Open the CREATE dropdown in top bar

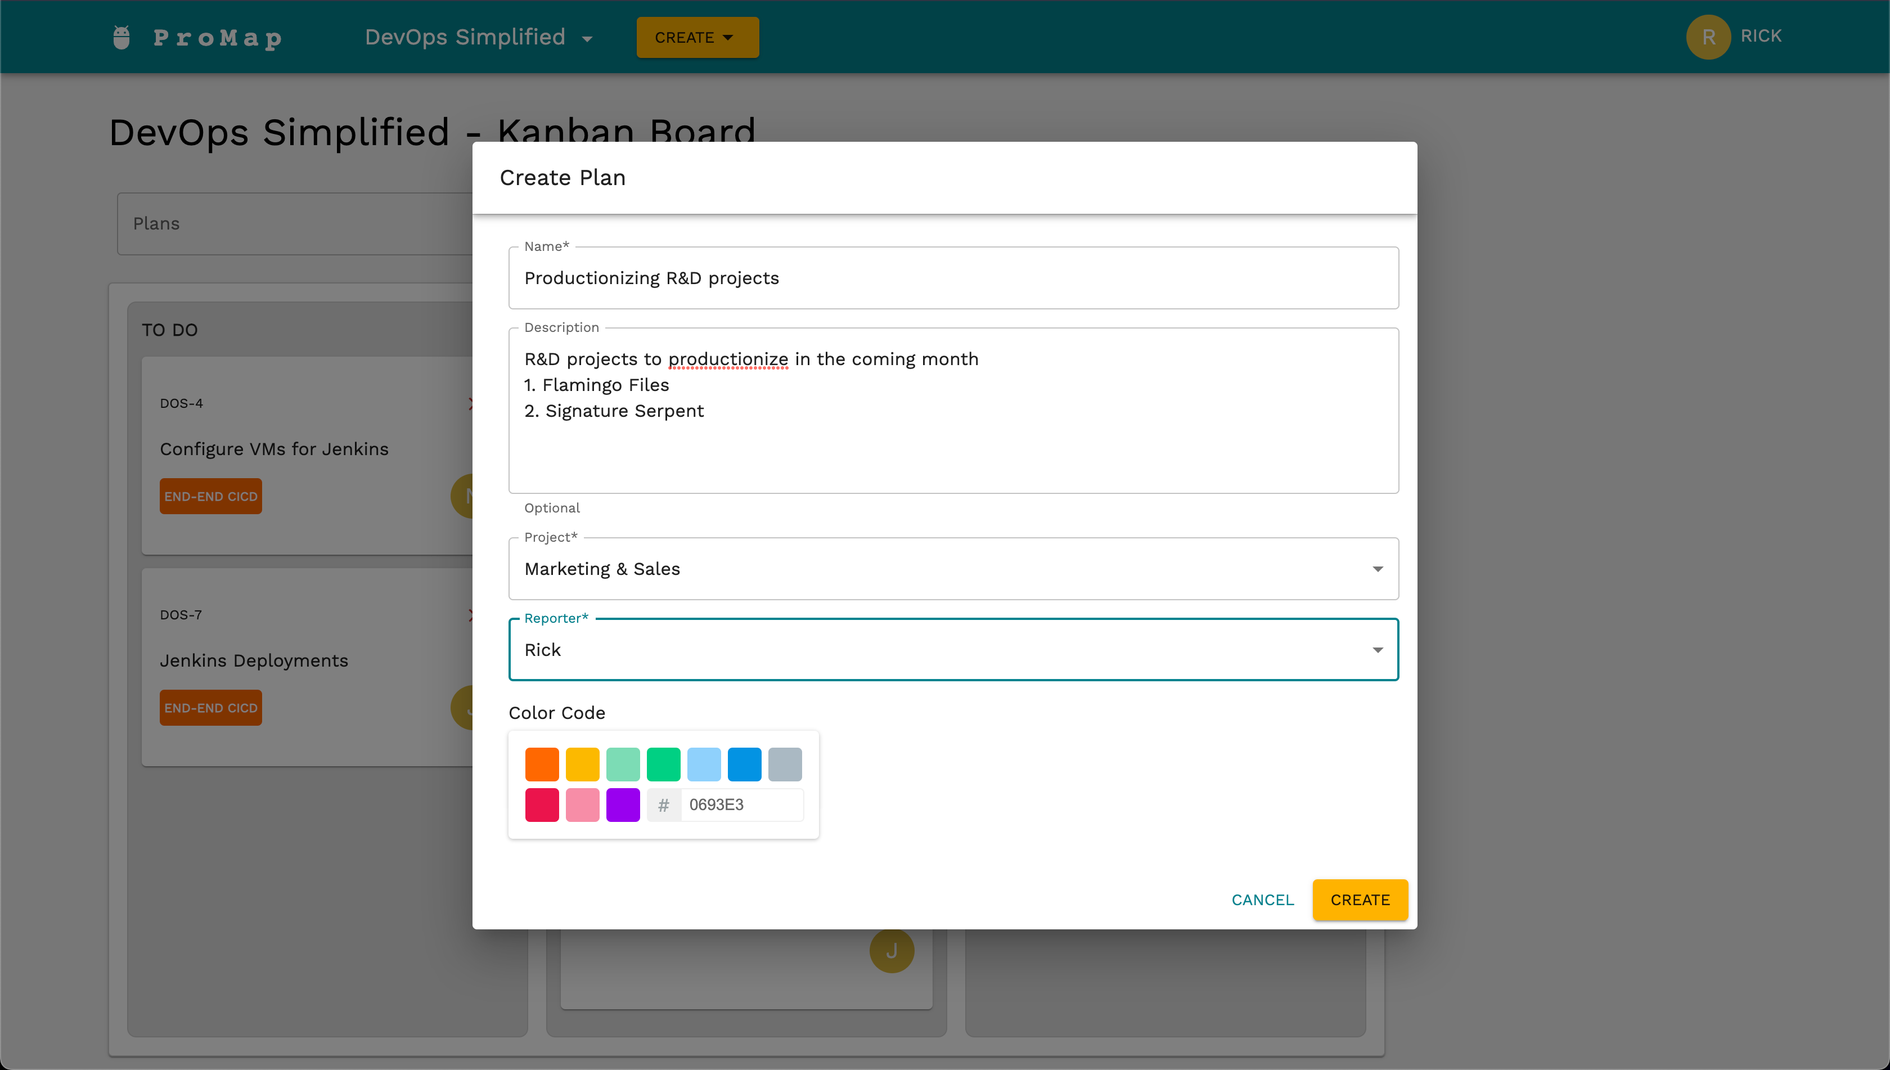click(x=696, y=38)
